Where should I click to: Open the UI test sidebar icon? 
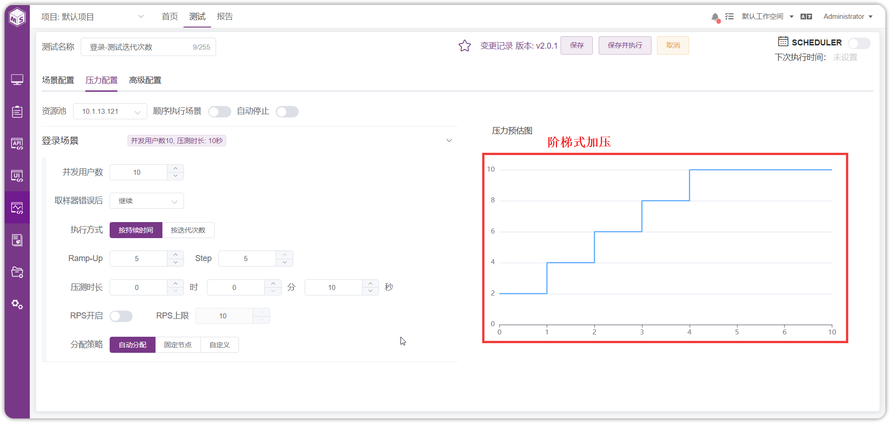click(x=17, y=176)
